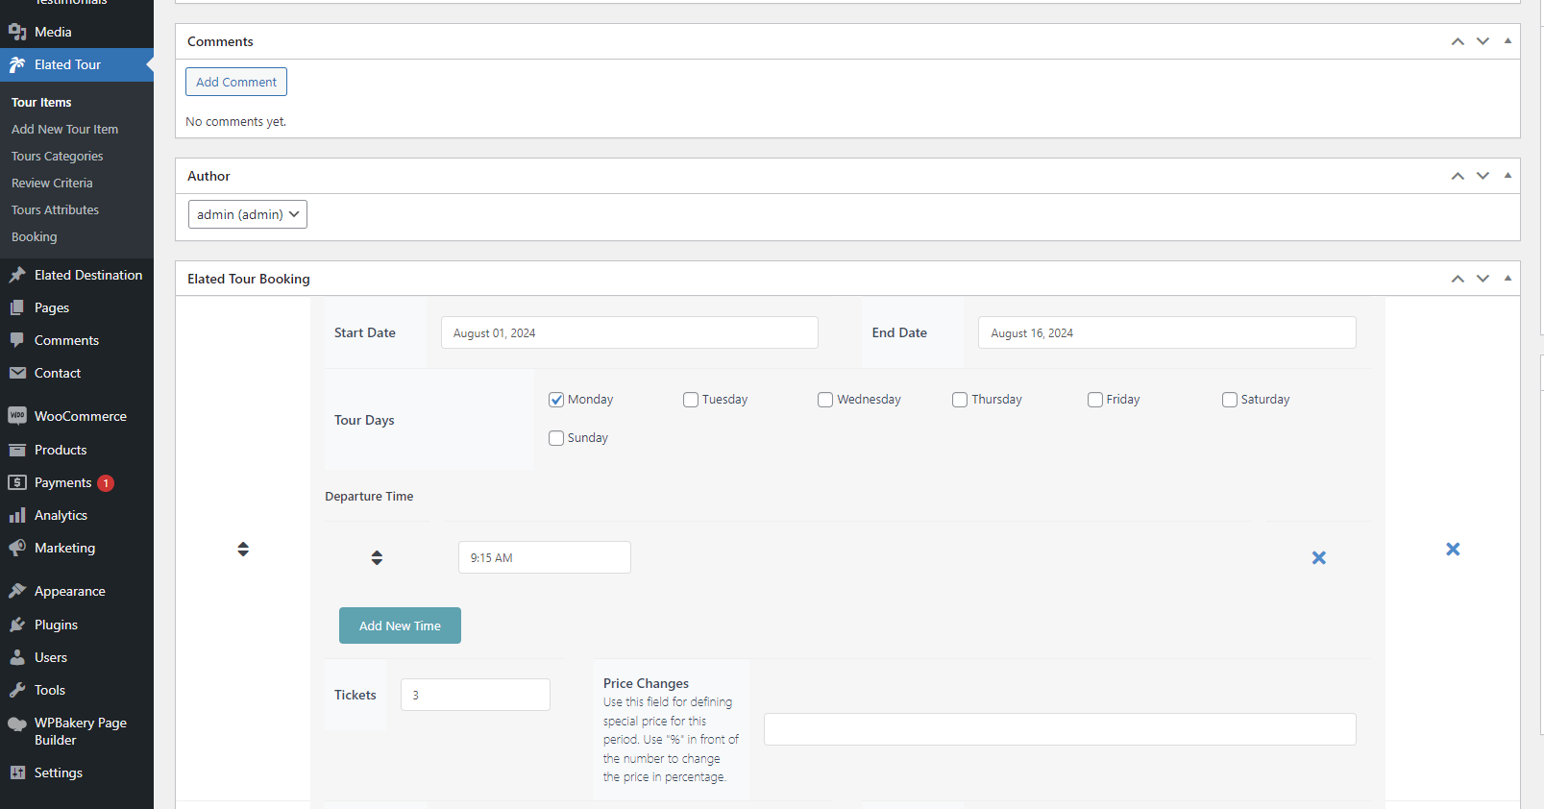
Task: Move Elated Tour Booking panel down
Action: 1483,279
